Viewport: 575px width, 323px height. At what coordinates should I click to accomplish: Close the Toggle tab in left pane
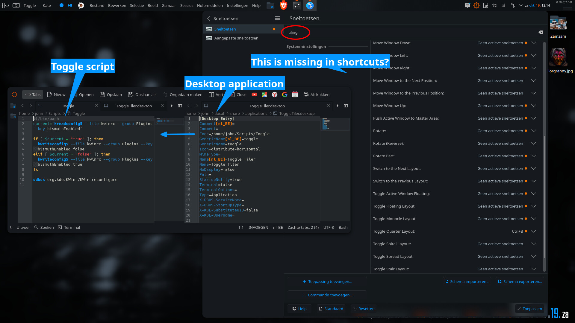[96, 106]
